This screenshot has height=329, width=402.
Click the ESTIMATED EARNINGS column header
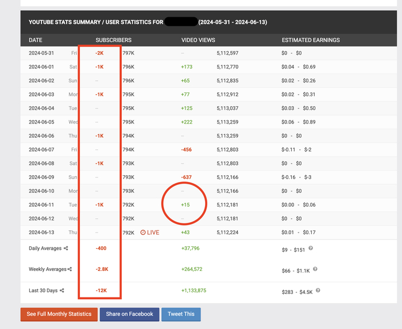tap(311, 40)
